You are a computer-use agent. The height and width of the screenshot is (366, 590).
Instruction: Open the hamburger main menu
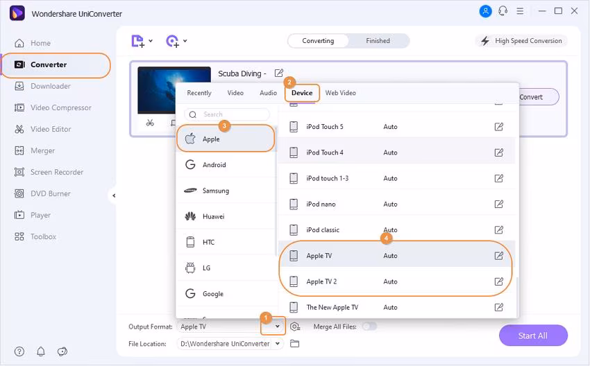click(x=520, y=11)
